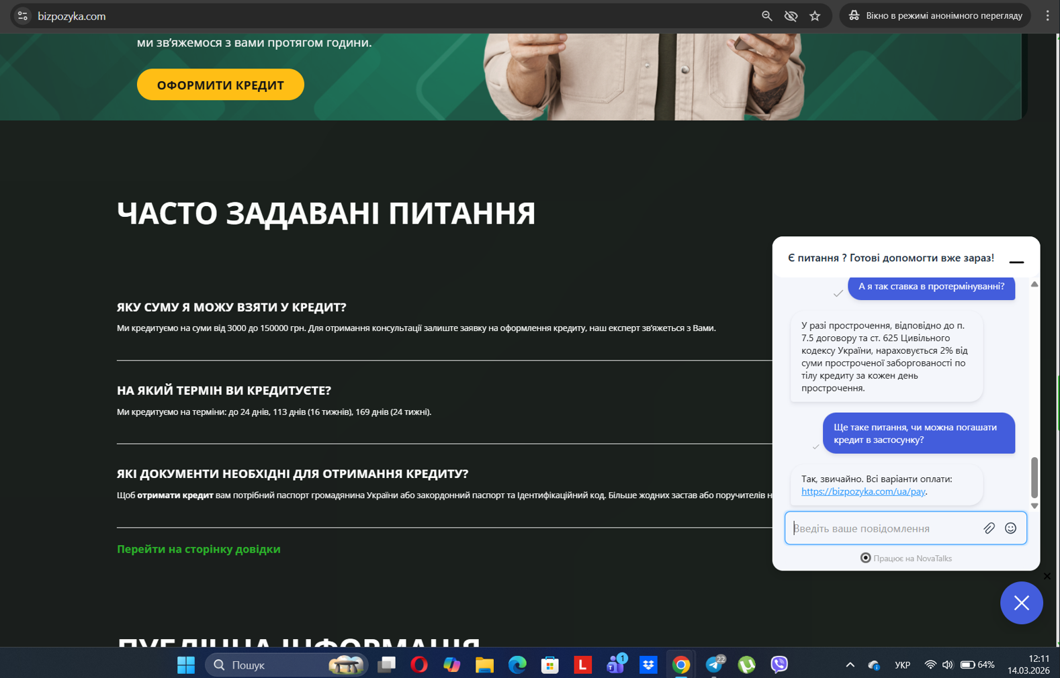This screenshot has width=1060, height=678.
Task: Click the battery 64% indicator
Action: point(977,665)
